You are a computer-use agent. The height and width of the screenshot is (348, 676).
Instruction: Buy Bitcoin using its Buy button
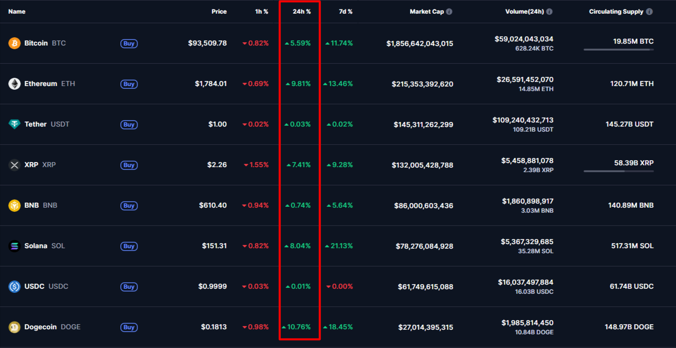129,44
